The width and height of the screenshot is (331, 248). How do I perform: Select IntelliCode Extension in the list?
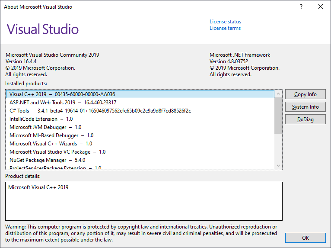pos(41,119)
